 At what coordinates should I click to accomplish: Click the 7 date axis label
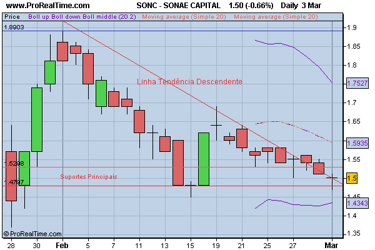coord(113,246)
